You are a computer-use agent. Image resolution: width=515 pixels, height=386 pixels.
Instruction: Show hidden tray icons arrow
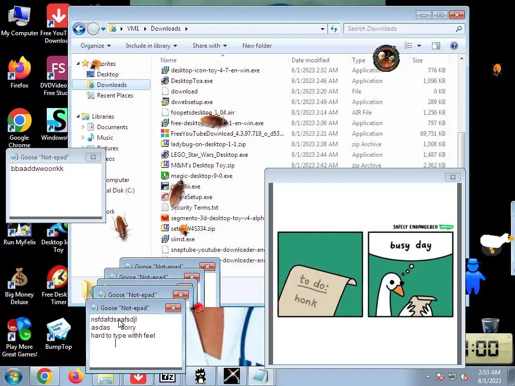[x=427, y=376]
